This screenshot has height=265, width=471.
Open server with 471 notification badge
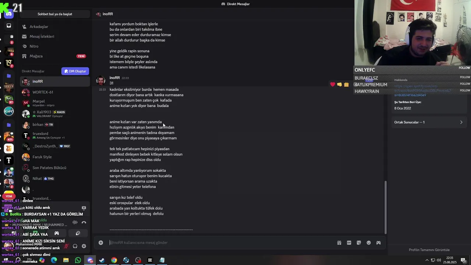click(9, 137)
